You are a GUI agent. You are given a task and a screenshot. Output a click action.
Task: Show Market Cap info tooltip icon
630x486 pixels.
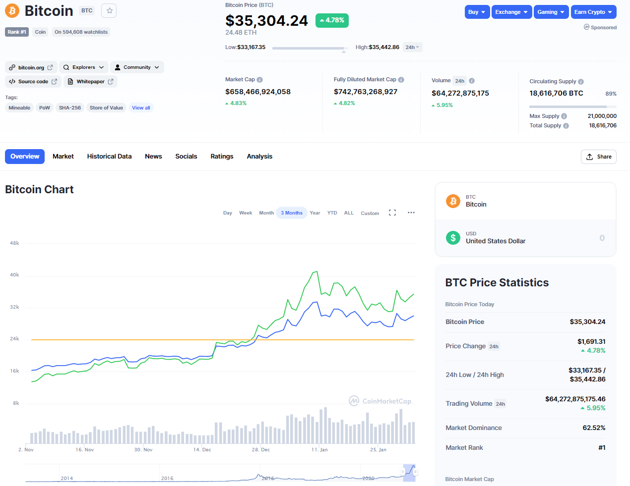[x=260, y=80]
